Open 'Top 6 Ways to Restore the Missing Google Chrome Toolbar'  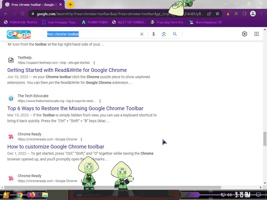[75, 108]
